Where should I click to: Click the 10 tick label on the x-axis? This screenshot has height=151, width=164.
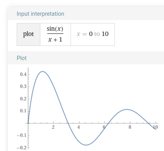point(155,127)
